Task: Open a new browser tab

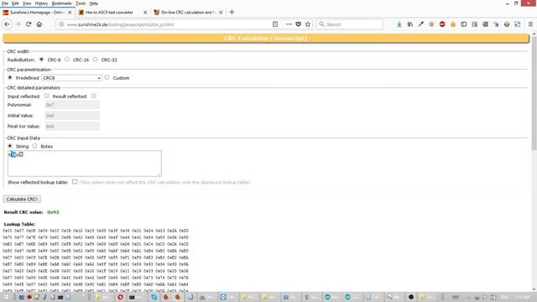Action: tap(232, 13)
